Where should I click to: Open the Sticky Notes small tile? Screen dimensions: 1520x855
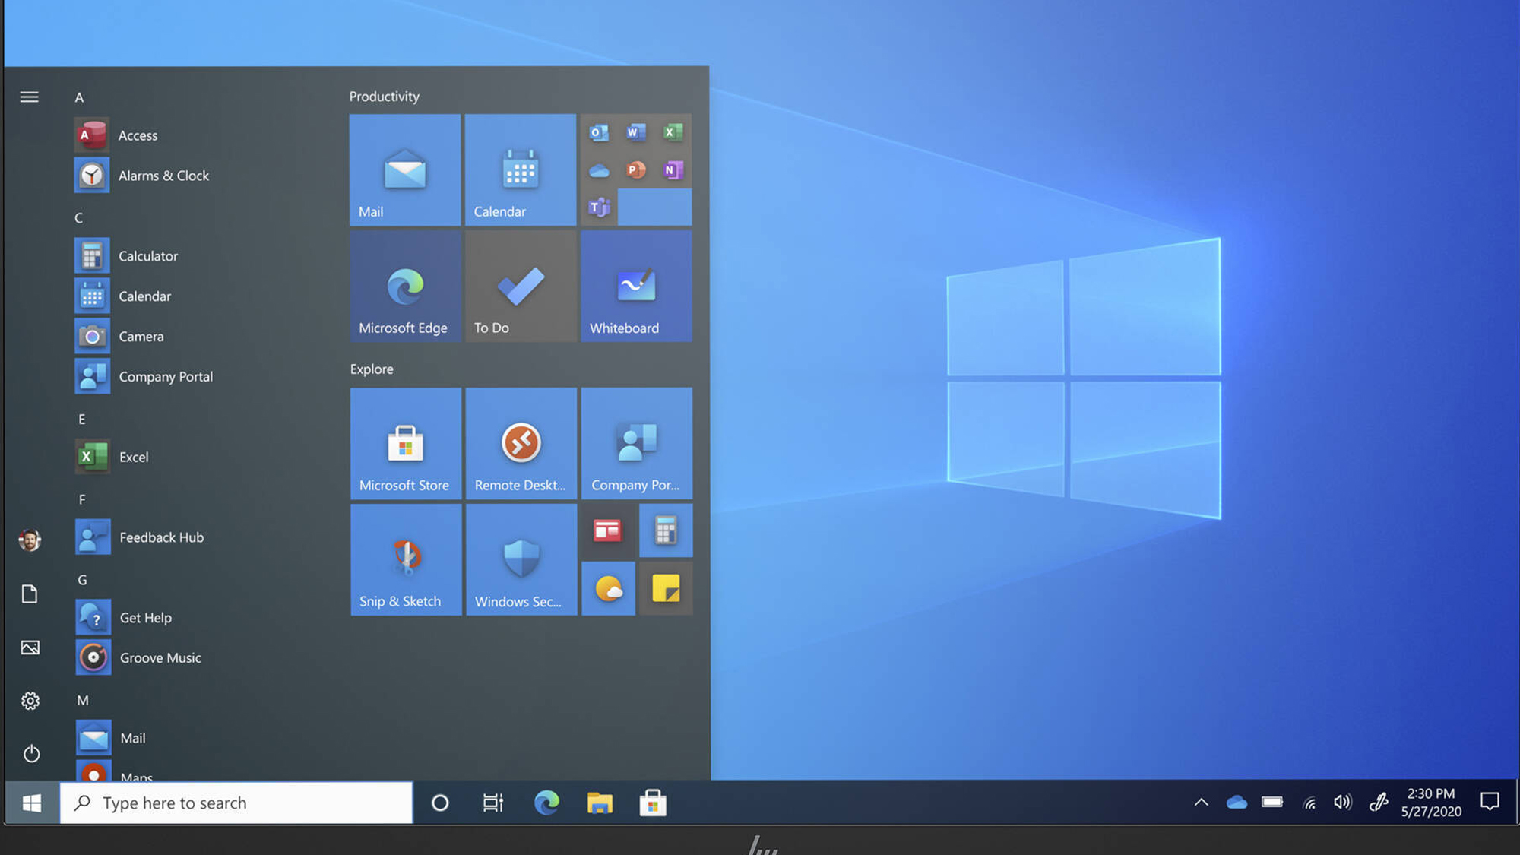point(666,588)
